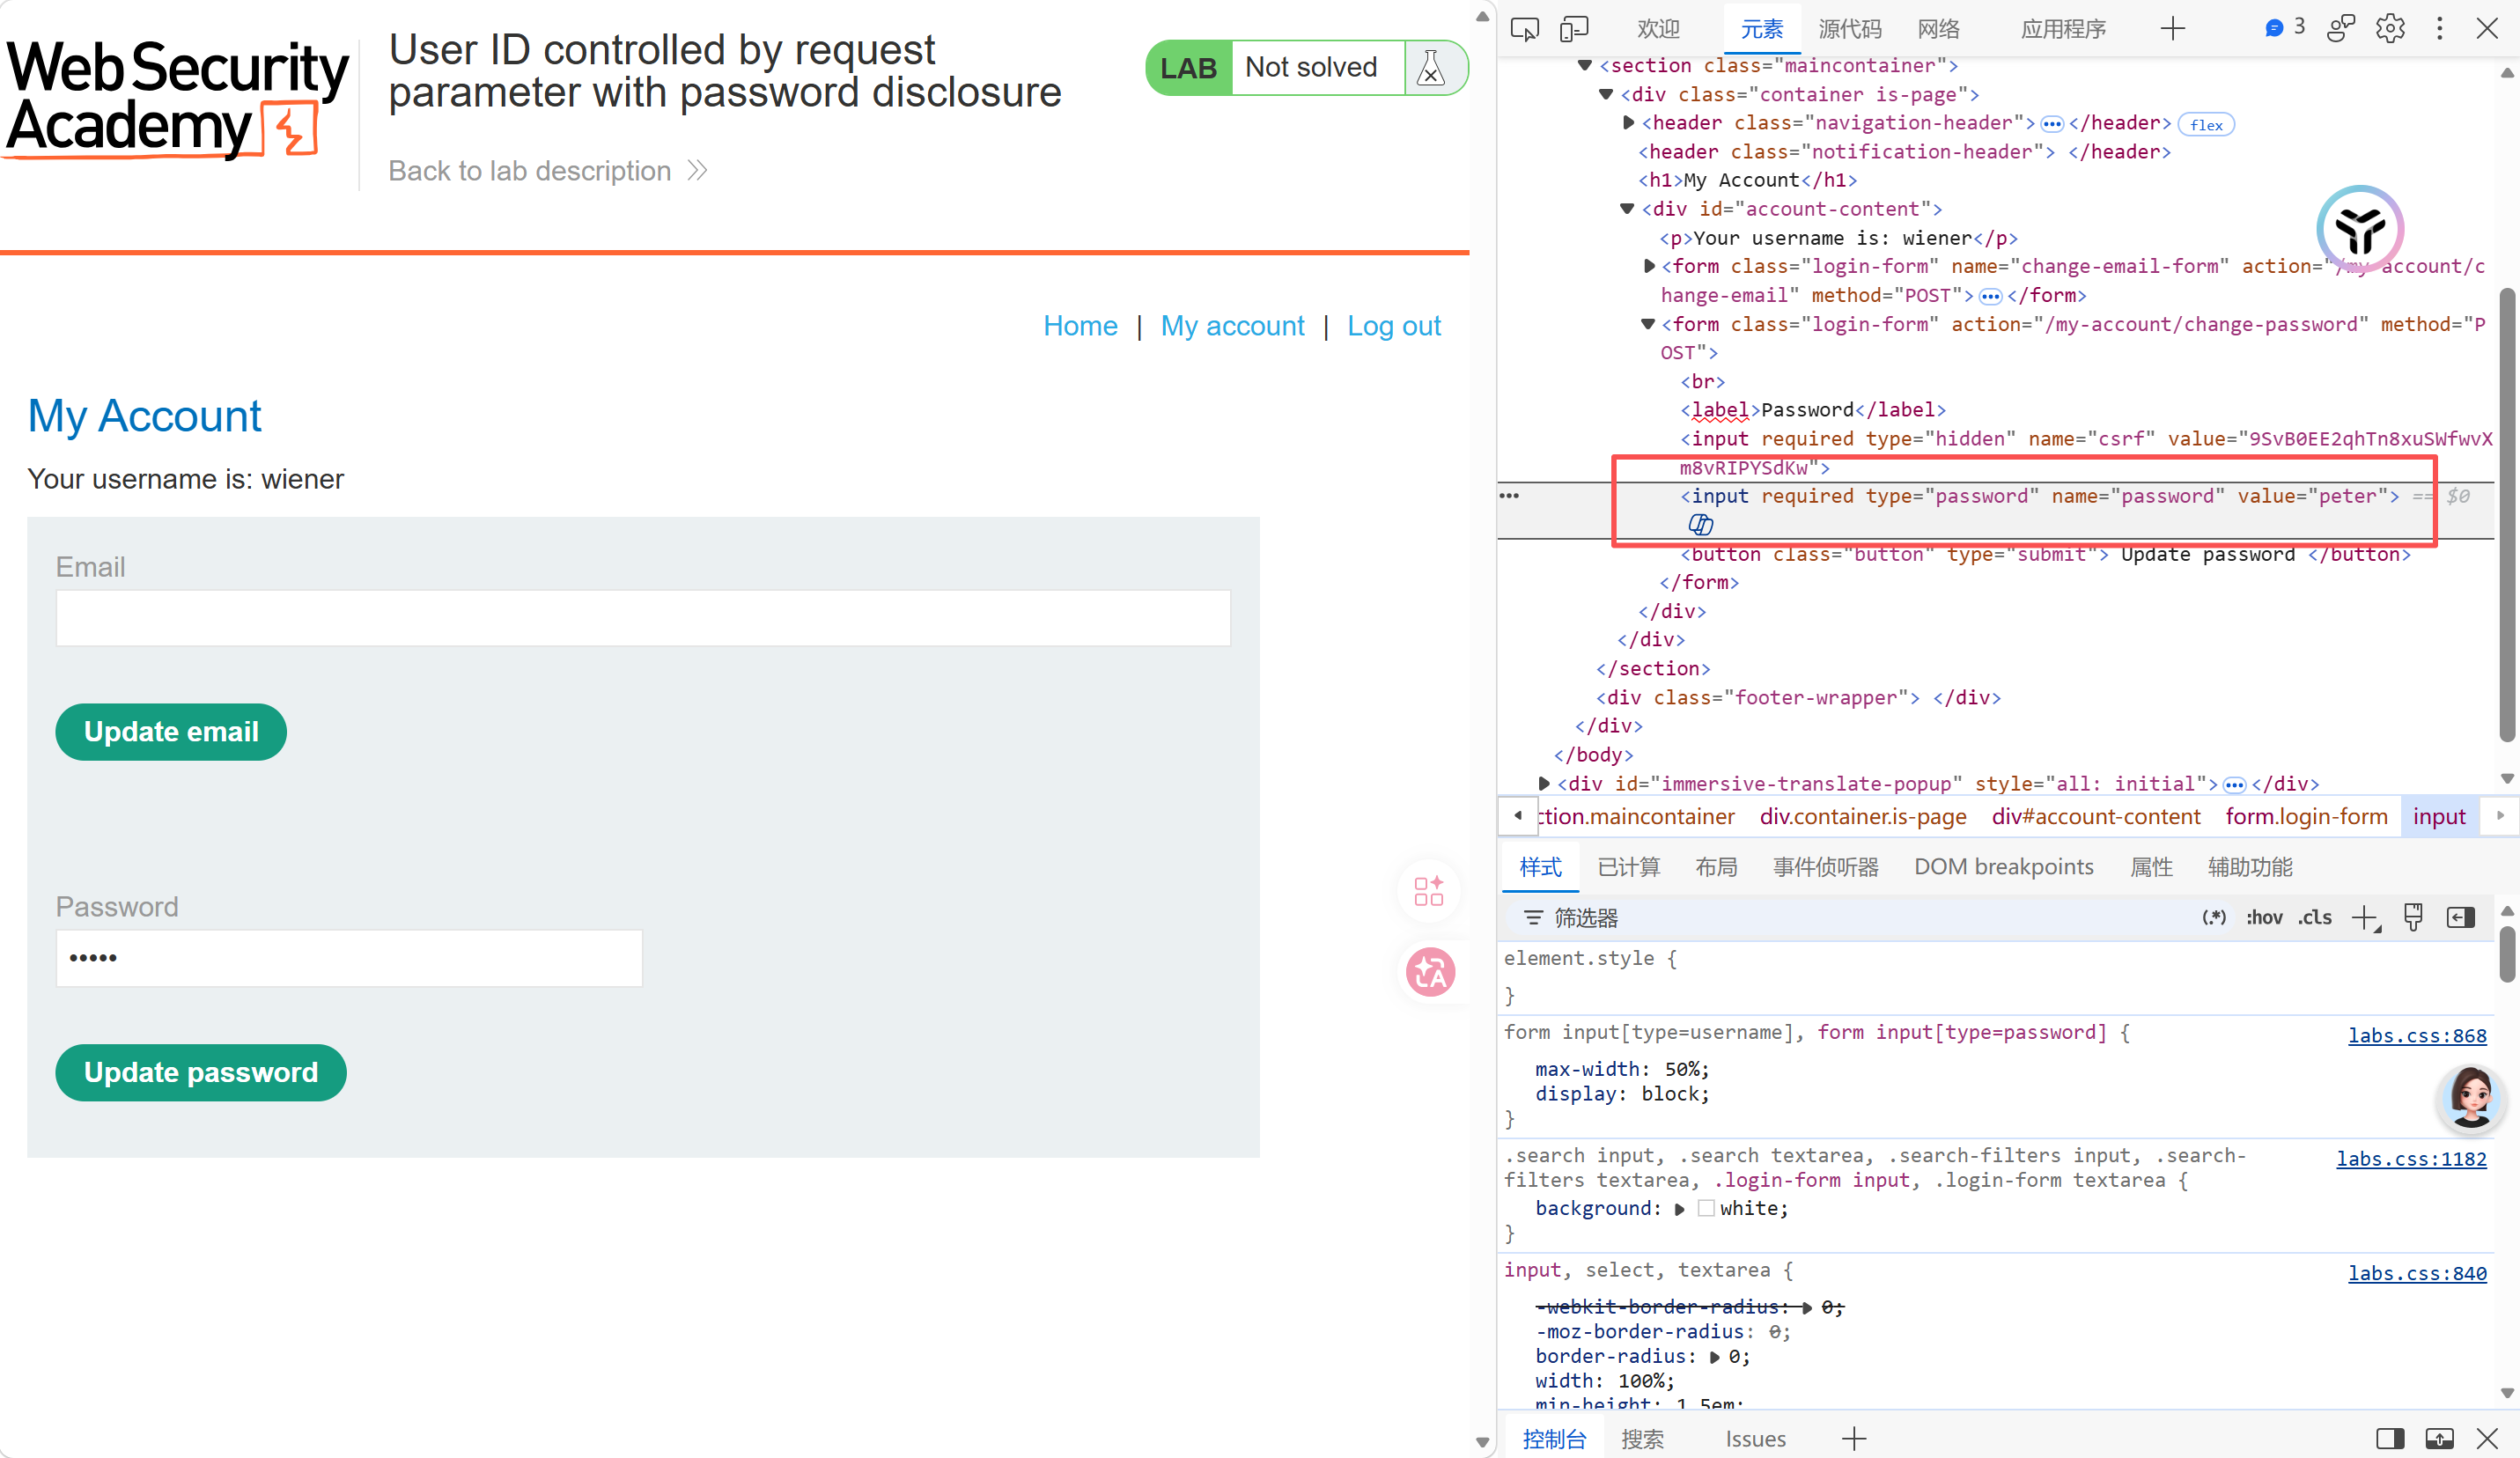Click the immersive translate floating icon
Viewport: 2520px width, 1458px height.
(1431, 972)
